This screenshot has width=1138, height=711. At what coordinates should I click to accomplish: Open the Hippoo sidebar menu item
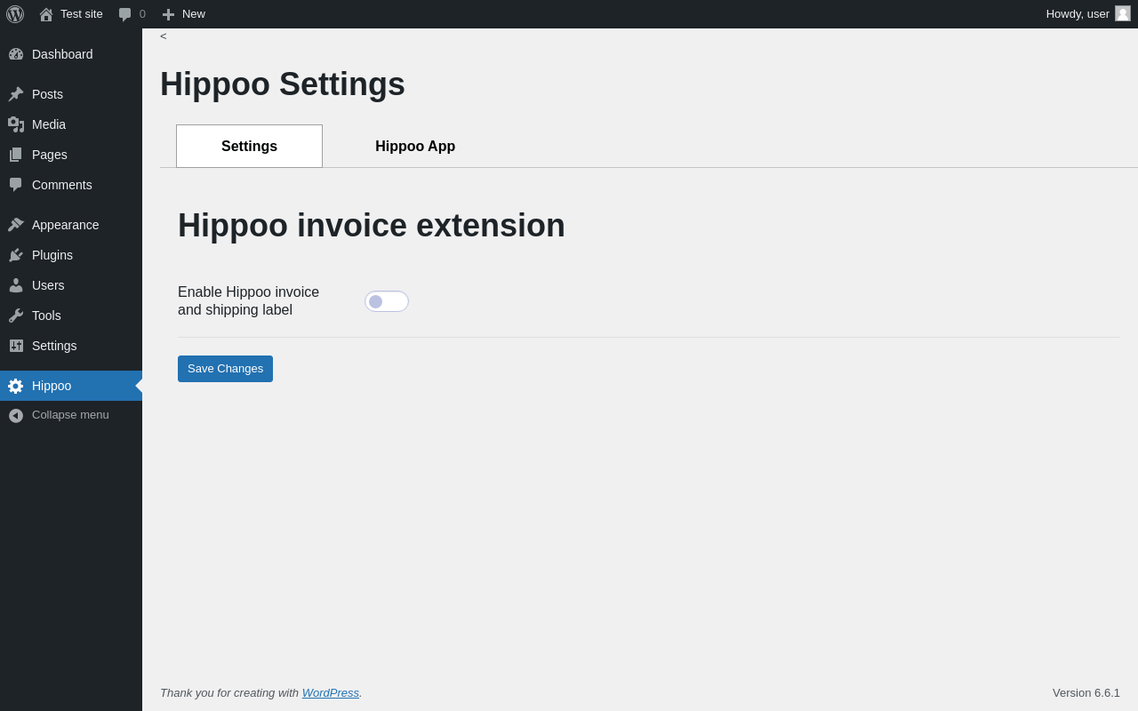(52, 386)
